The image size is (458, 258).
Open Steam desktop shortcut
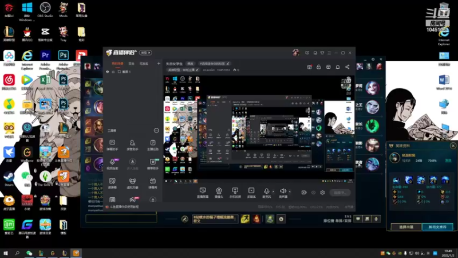9,179
